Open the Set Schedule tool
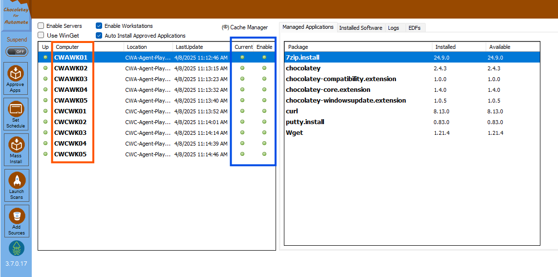The image size is (558, 277). [15, 114]
